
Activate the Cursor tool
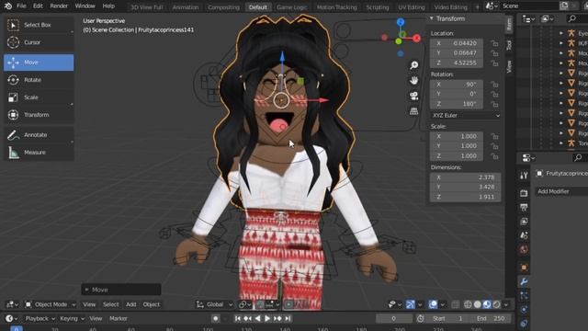[39, 42]
